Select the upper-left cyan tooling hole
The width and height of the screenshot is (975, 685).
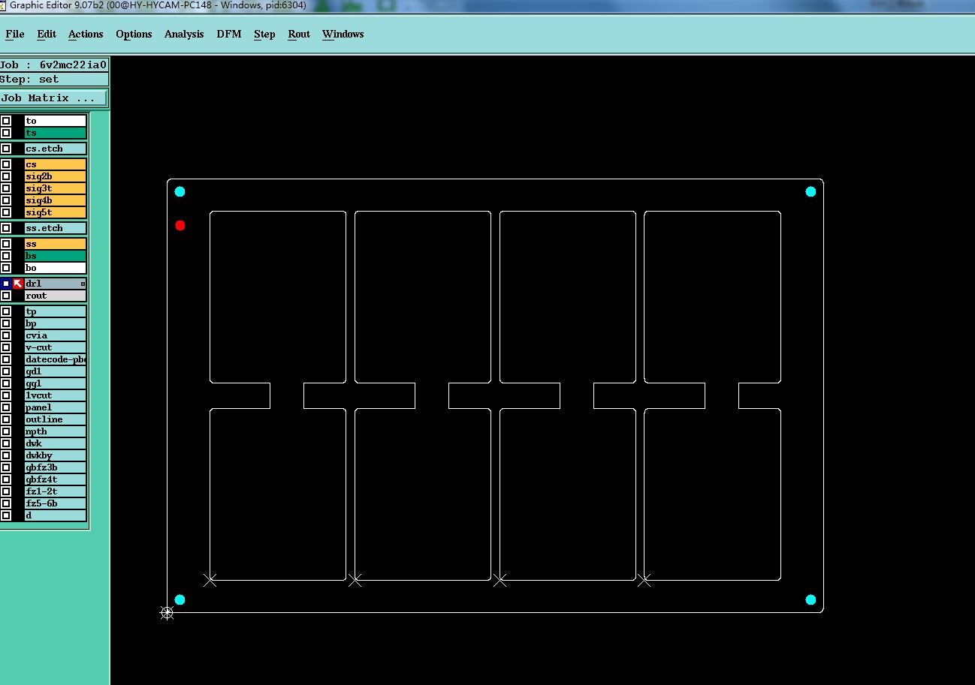point(180,191)
